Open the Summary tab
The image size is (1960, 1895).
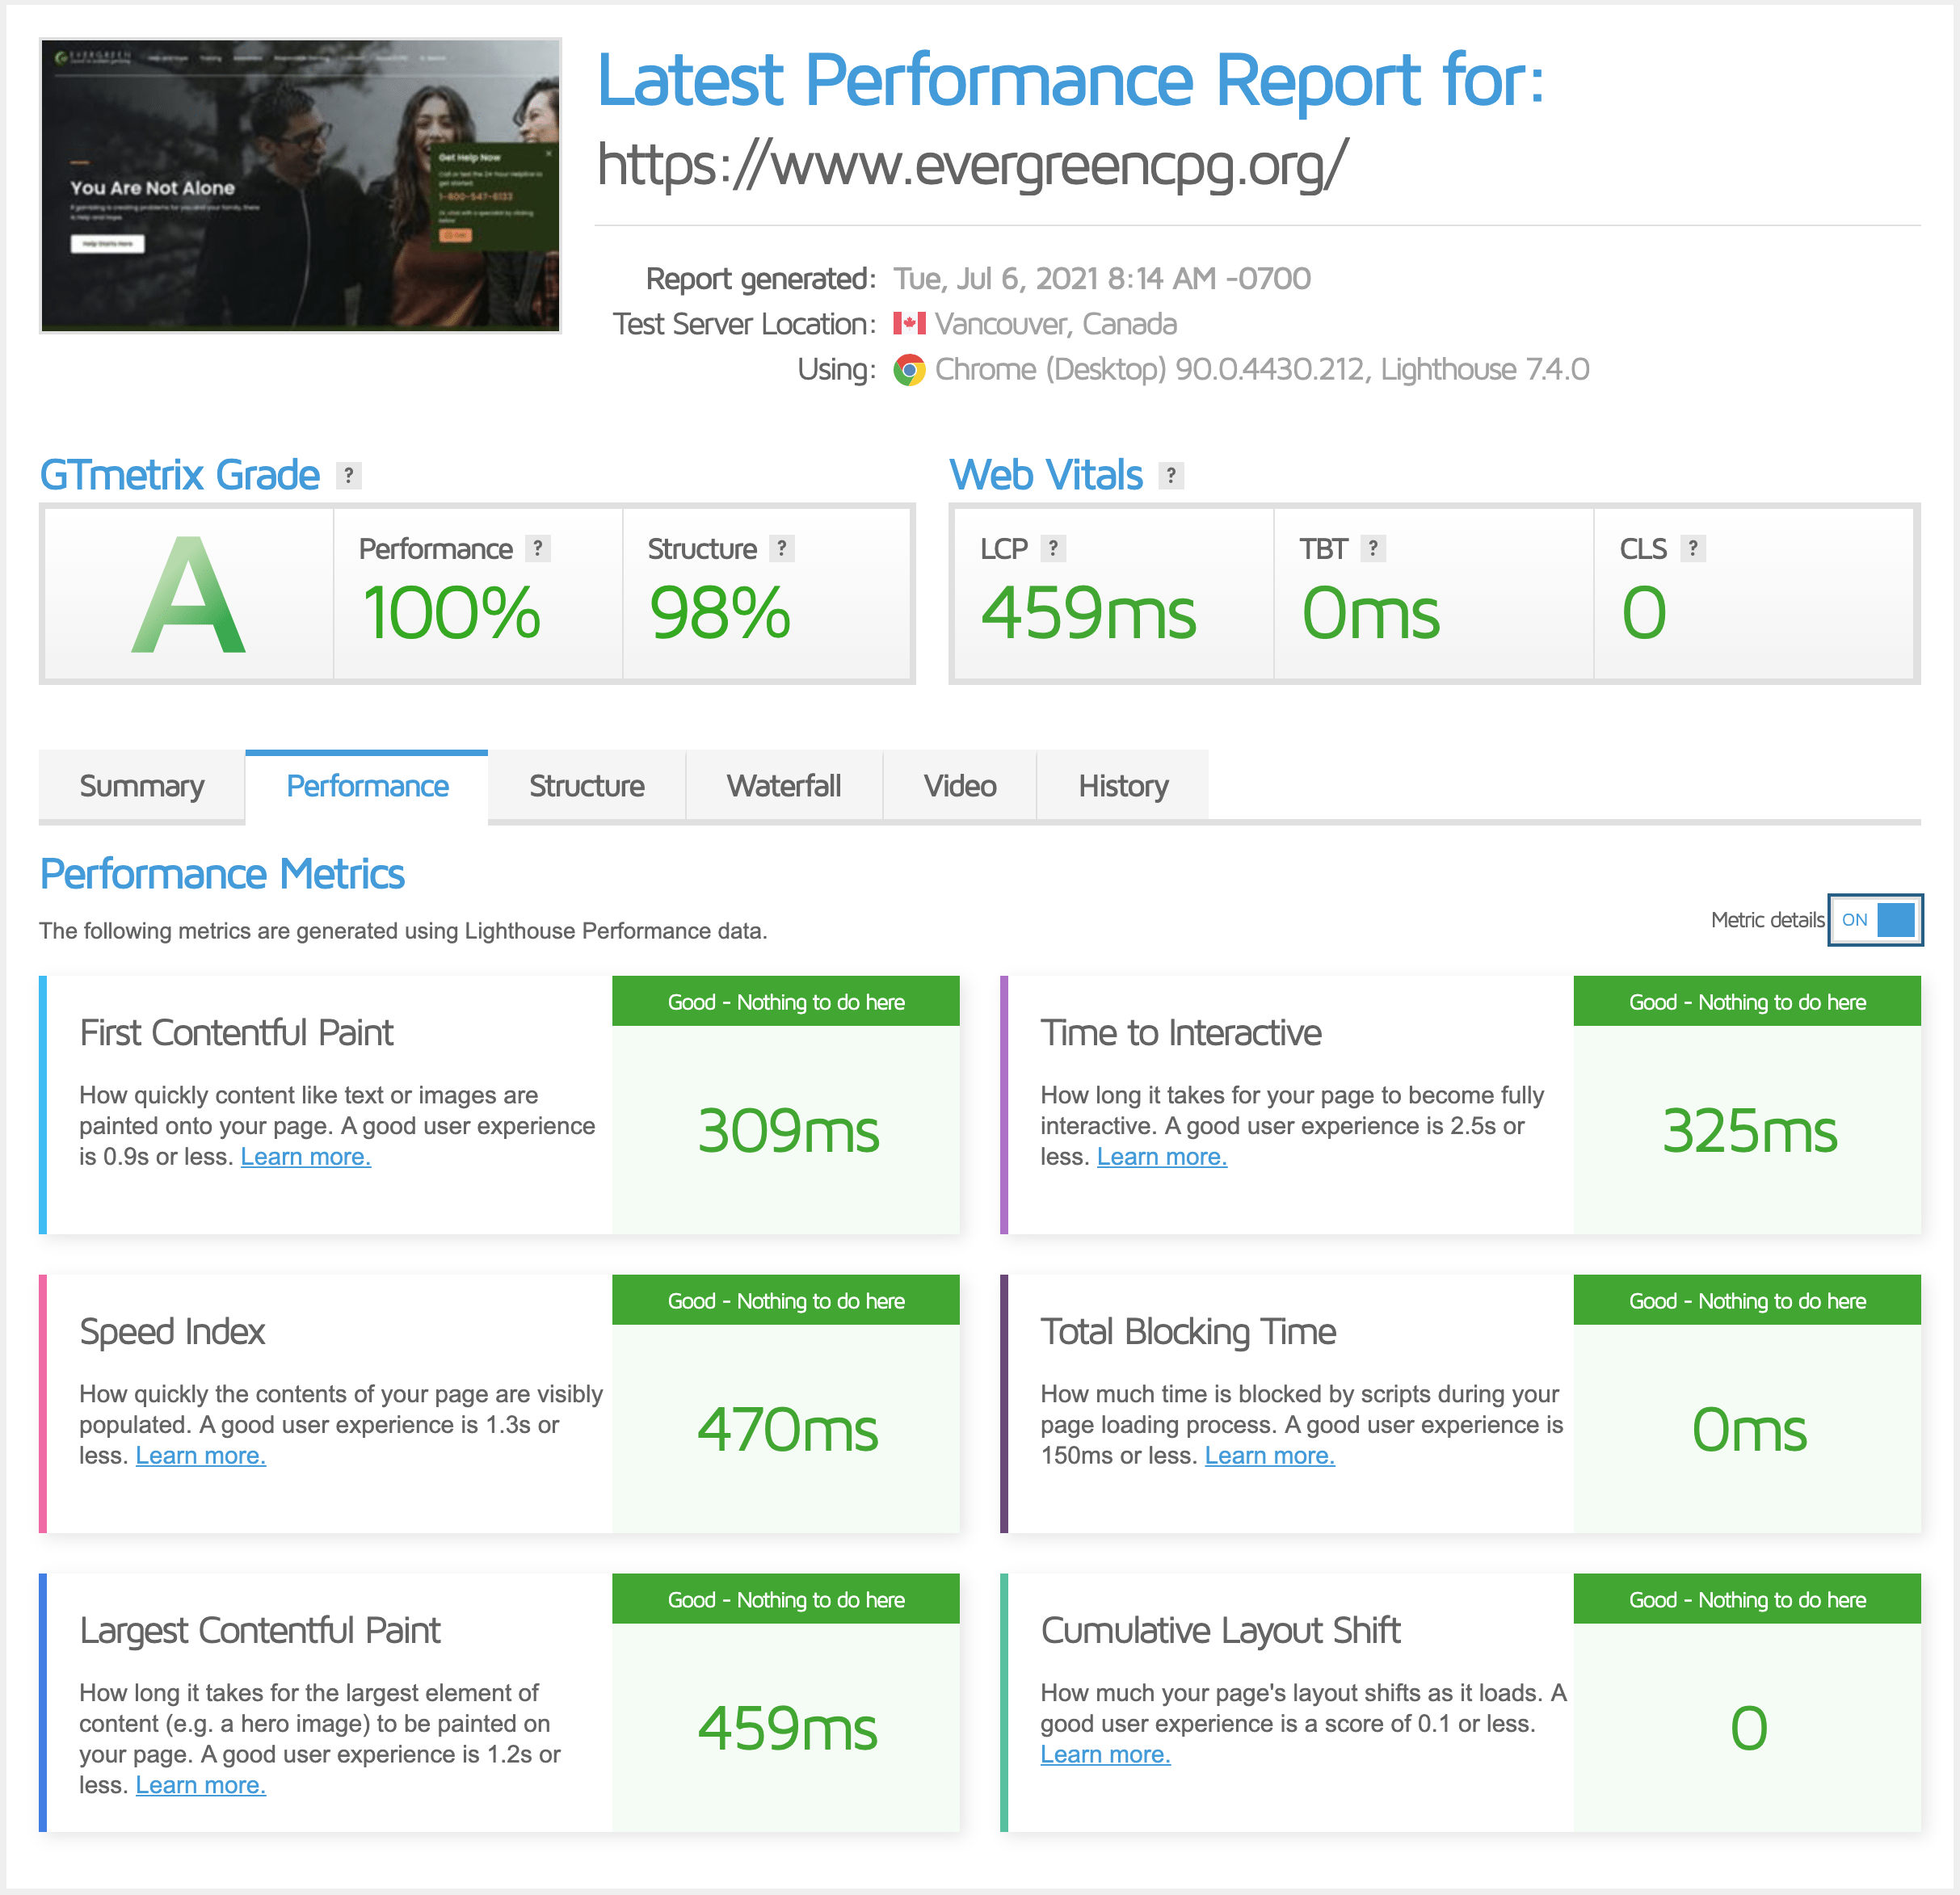pos(141,786)
